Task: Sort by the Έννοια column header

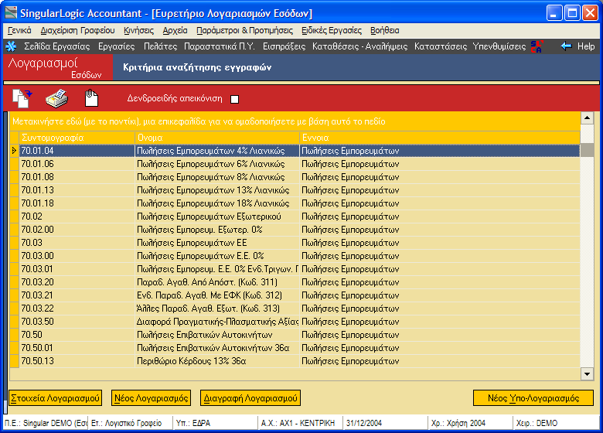Action: pyautogui.click(x=440, y=138)
